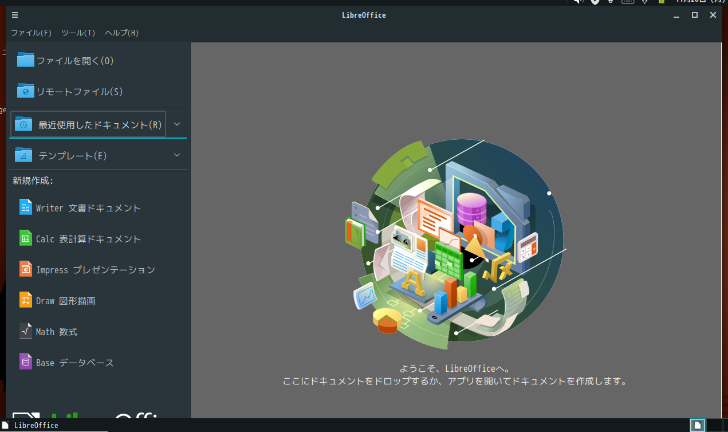Open a new Math 数式 formula

(x=99, y=331)
